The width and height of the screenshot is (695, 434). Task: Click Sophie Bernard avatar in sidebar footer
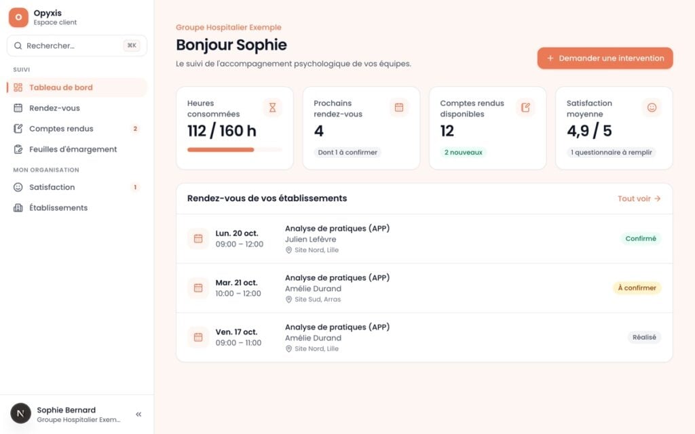pos(20,414)
